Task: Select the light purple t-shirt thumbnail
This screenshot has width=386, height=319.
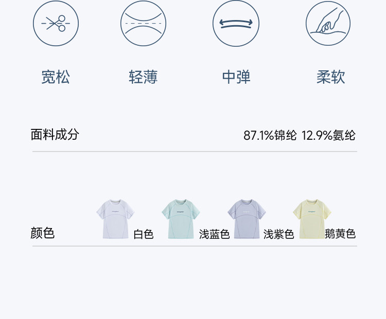Action: (x=247, y=219)
